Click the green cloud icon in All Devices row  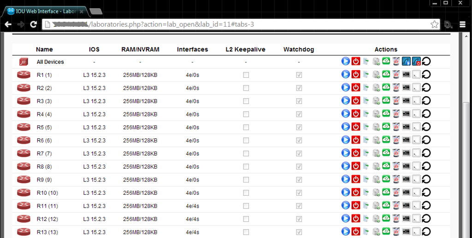click(x=386, y=61)
